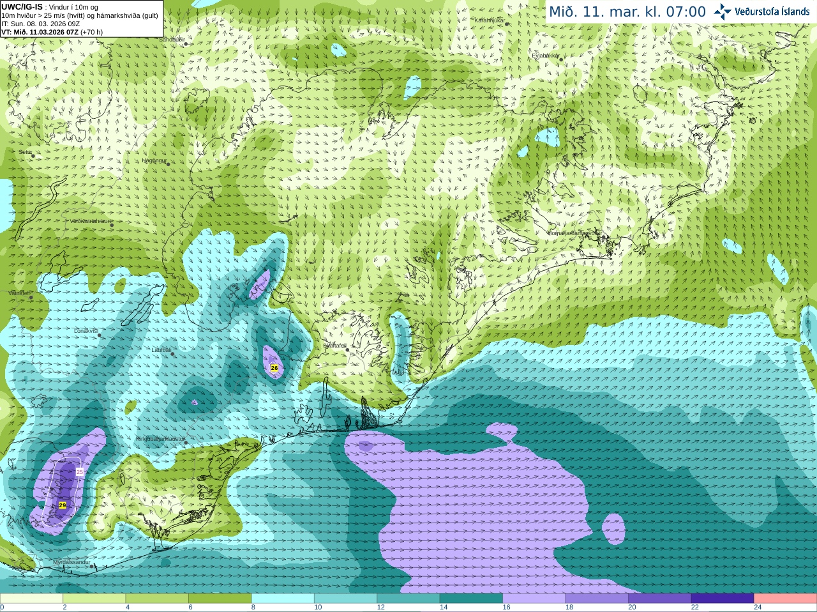Image resolution: width=817 pixels, height=612 pixels.
Task: Click the Sandbúðir station label
Action: 172,40
